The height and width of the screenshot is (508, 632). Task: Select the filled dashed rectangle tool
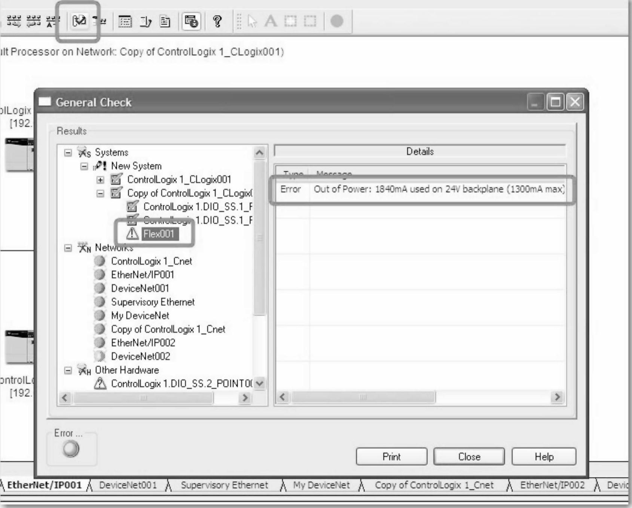pyautogui.click(x=290, y=21)
